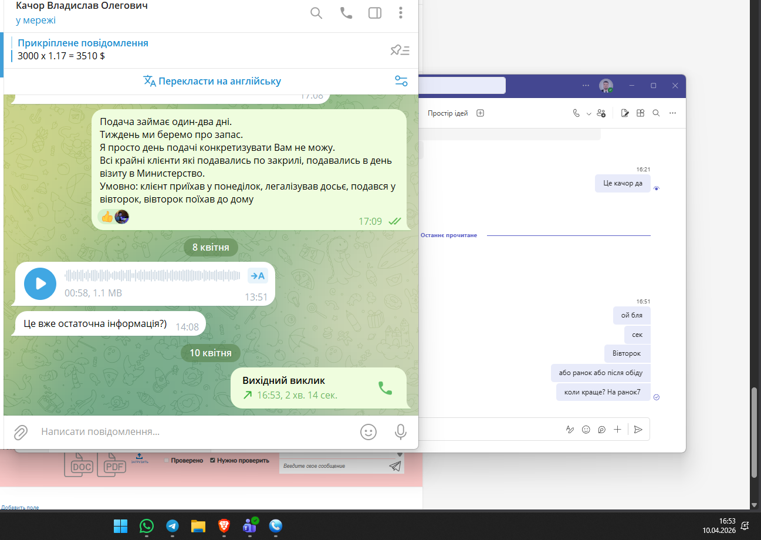Screen dimensions: 761x540
Task: Open the taskbar clock and date
Action: tap(719, 525)
